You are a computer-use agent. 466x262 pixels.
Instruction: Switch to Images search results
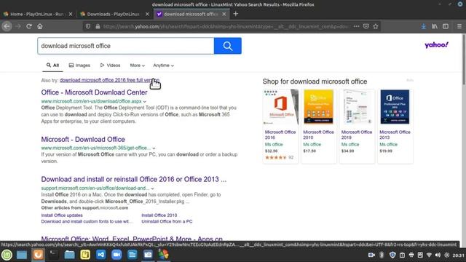pos(79,65)
